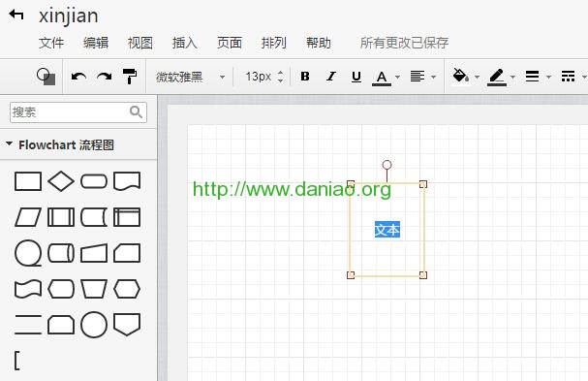Click the bottom-left resize handle of shape
The height and width of the screenshot is (381, 588).
pos(351,275)
